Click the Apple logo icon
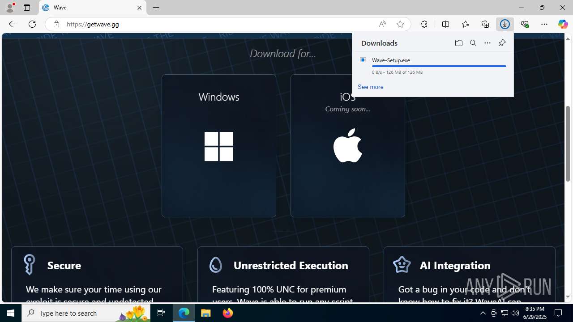This screenshot has width=573, height=322. [x=348, y=145]
